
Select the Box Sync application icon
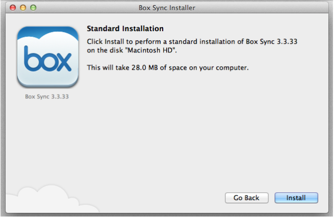[x=48, y=57]
